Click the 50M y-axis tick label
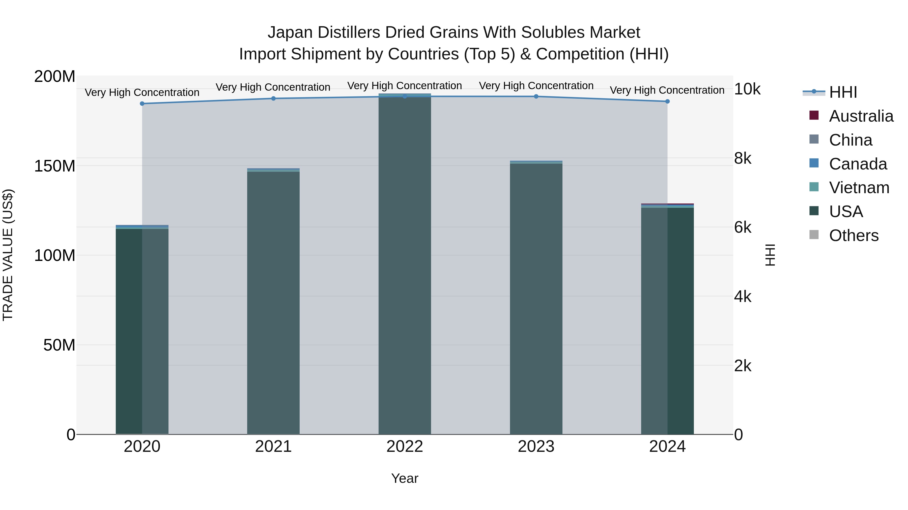The image size is (908, 510). pos(59,345)
